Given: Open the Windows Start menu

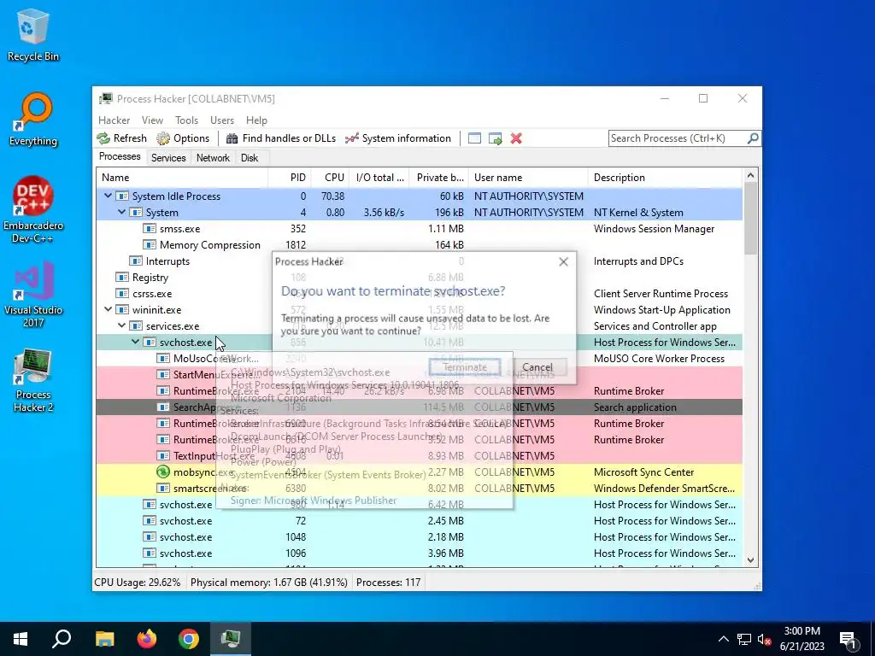Looking at the screenshot, I should [x=21, y=639].
